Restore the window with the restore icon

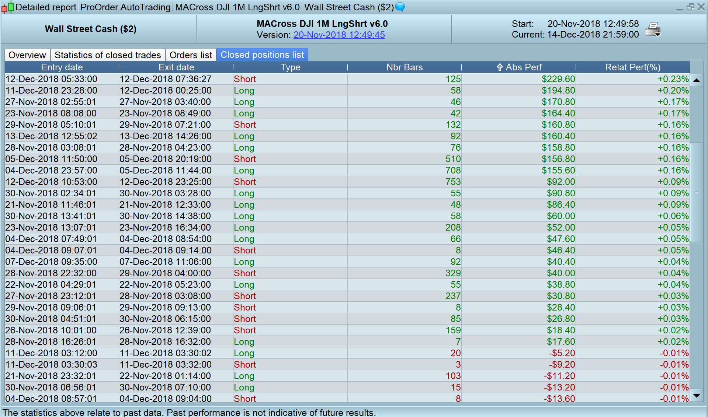point(690,7)
